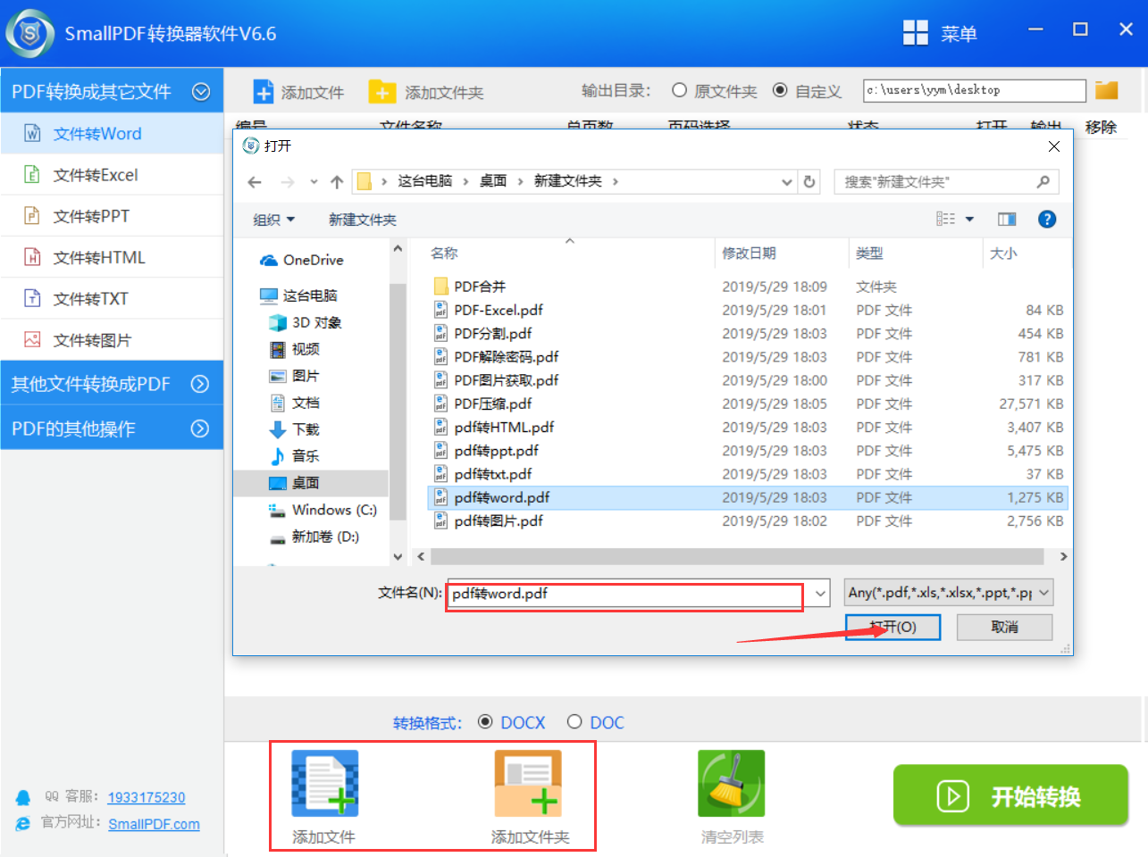Screen dimensions: 1148x857
Task: Select 文件转PPT in sidebar
Action: point(112,215)
